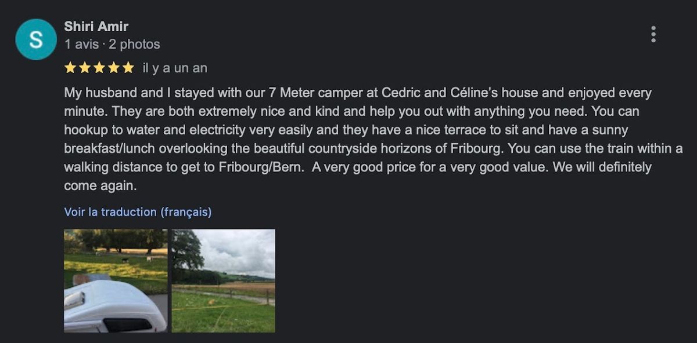Click the "2 photos" reviewer count

click(134, 45)
